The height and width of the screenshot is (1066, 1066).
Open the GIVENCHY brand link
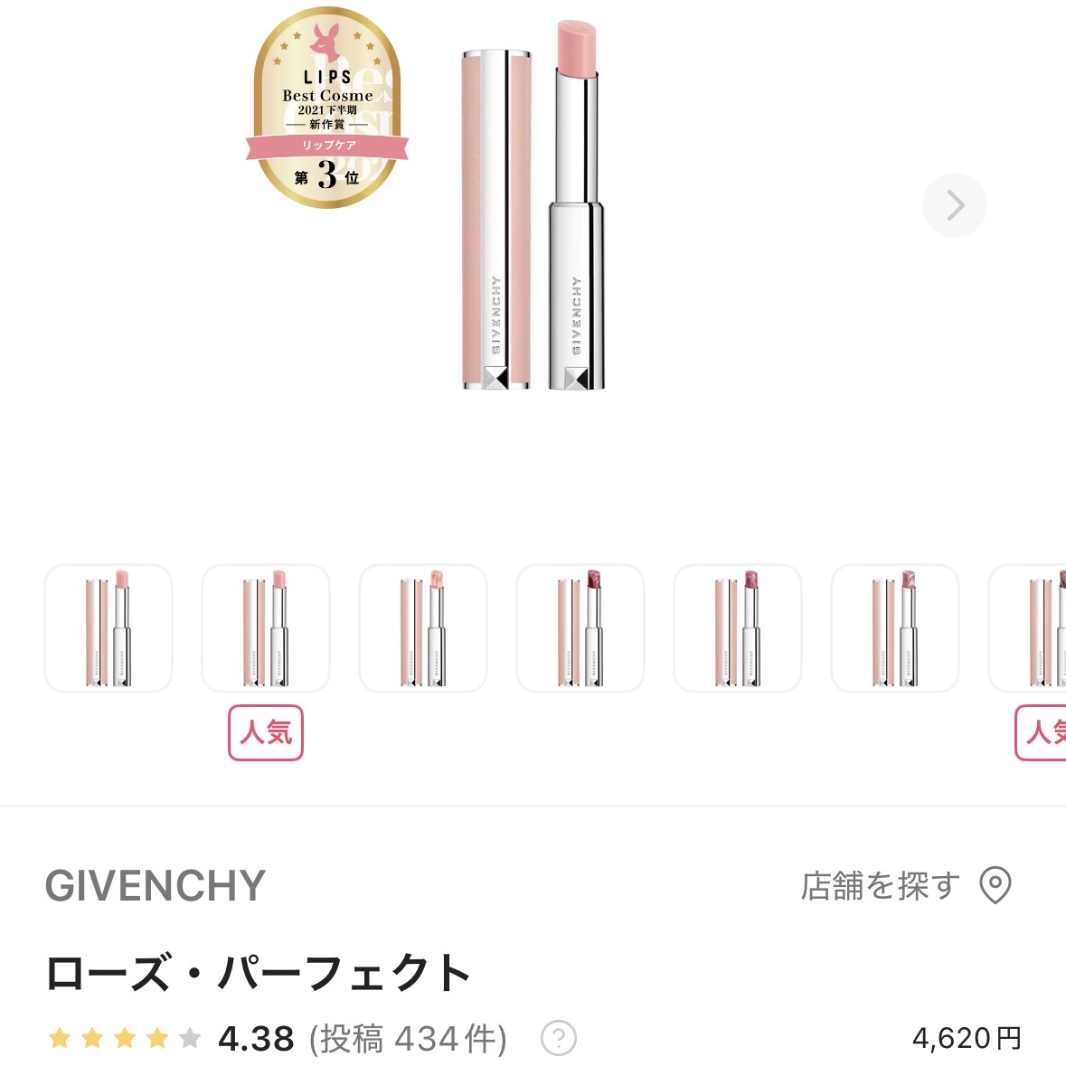point(155,886)
